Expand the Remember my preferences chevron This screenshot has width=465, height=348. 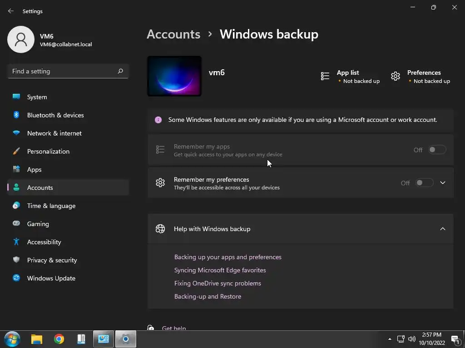(x=442, y=183)
